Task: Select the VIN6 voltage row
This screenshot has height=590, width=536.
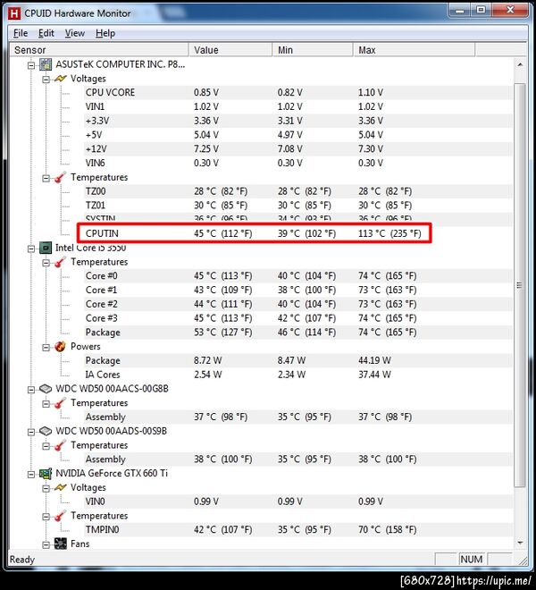Action: (298, 164)
